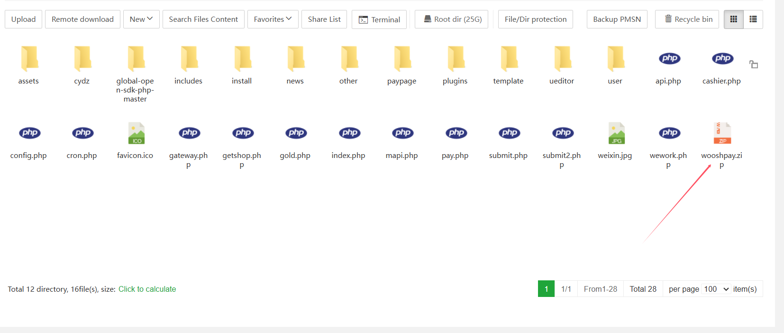Click the Upload button
Screen dimensions: 784x333
(24, 19)
